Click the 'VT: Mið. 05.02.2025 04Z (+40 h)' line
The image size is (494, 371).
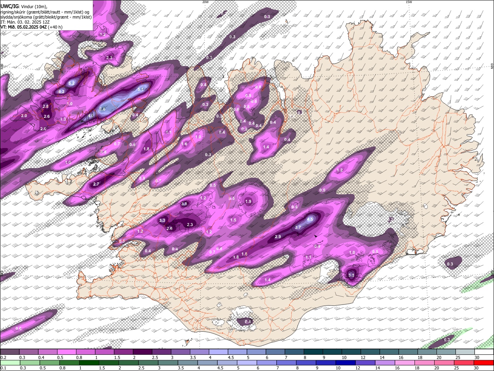coord(31,27)
